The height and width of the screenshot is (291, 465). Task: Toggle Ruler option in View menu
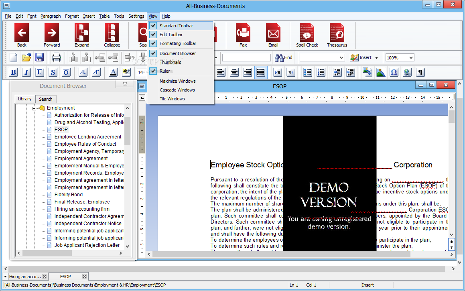pyautogui.click(x=181, y=71)
